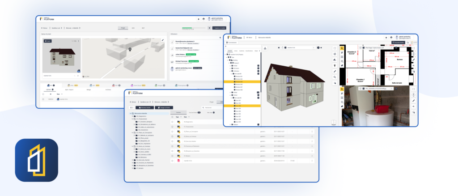Click the view cube at bottom of 3D viewer
The width and height of the screenshot is (458, 196).
(334, 123)
